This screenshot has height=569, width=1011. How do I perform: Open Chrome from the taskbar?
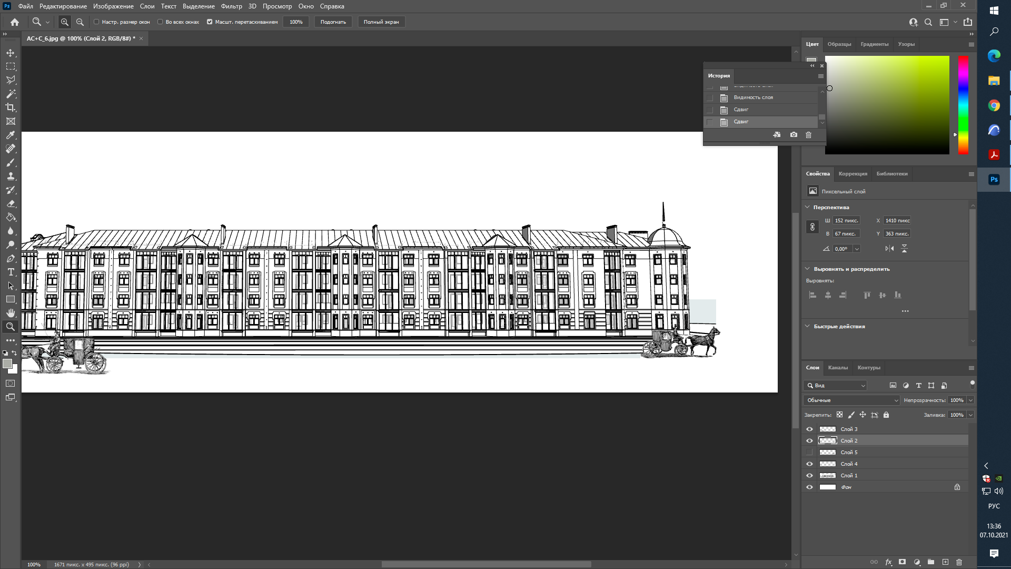pos(994,106)
